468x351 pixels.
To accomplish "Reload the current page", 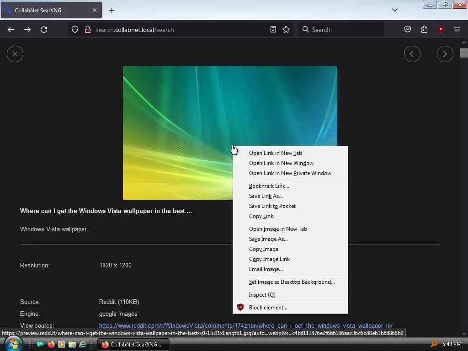I will click(44, 30).
